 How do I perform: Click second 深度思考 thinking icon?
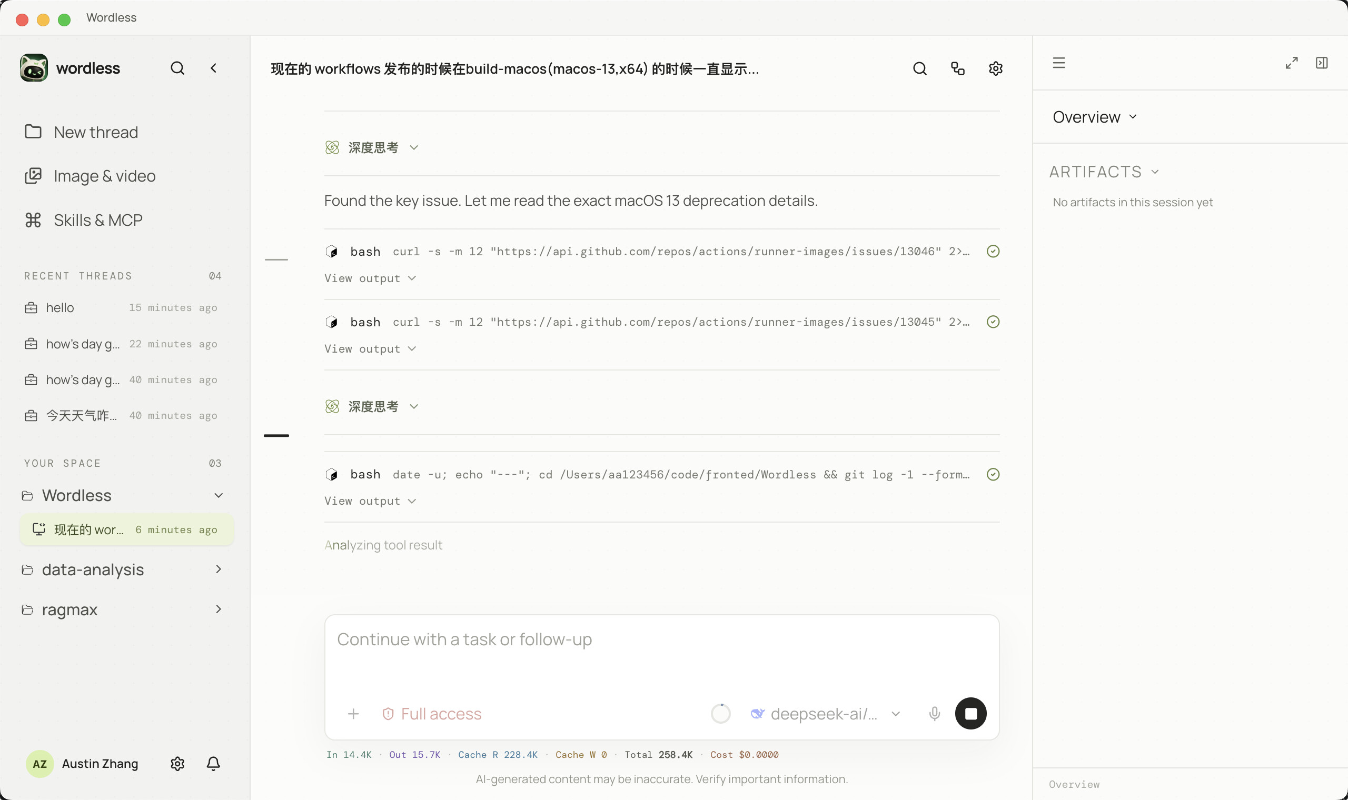(332, 406)
